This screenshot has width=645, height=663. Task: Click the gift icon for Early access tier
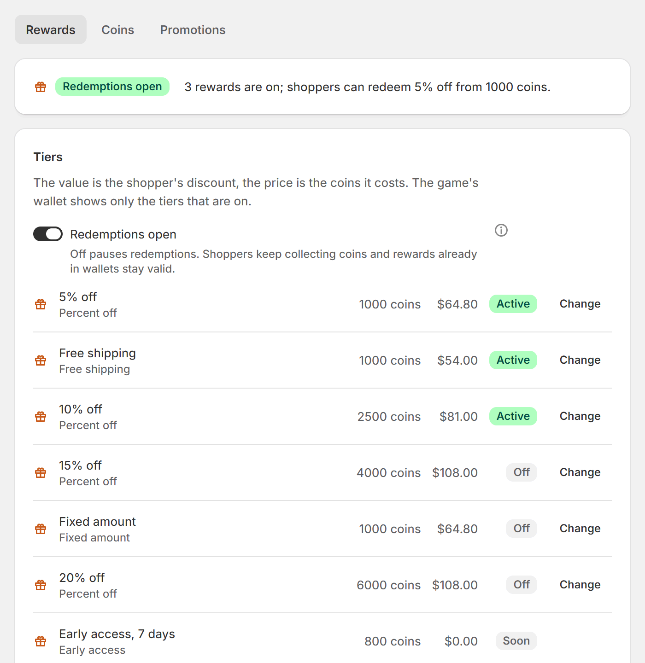pos(41,641)
